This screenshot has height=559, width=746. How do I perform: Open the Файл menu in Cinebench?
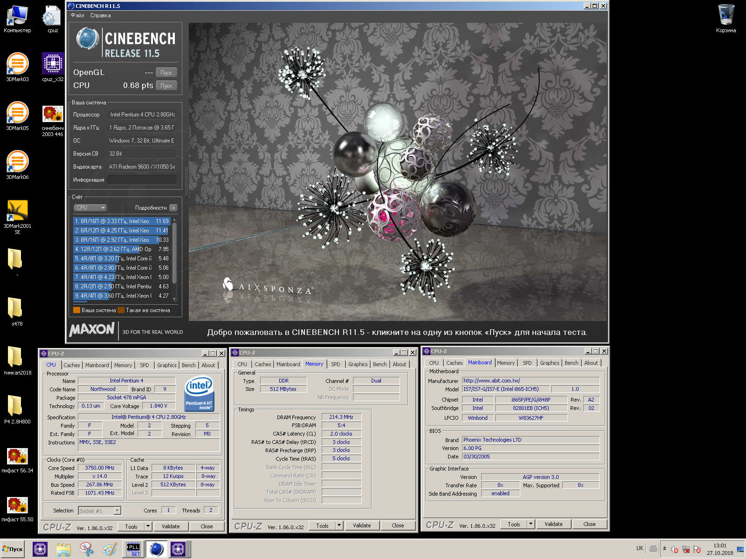click(77, 15)
